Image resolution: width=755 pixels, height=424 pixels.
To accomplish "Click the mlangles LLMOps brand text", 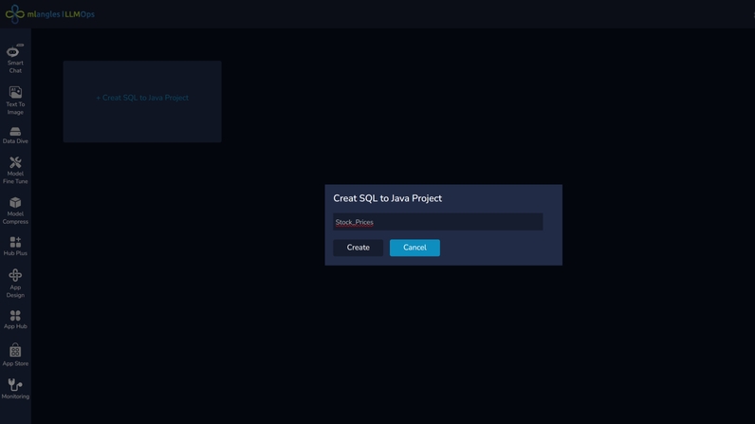I will pyautogui.click(x=62, y=14).
